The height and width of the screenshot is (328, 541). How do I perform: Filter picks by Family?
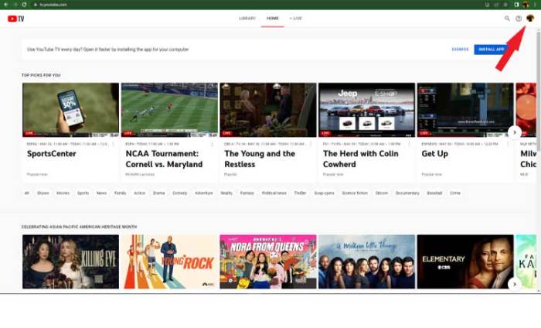(121, 193)
